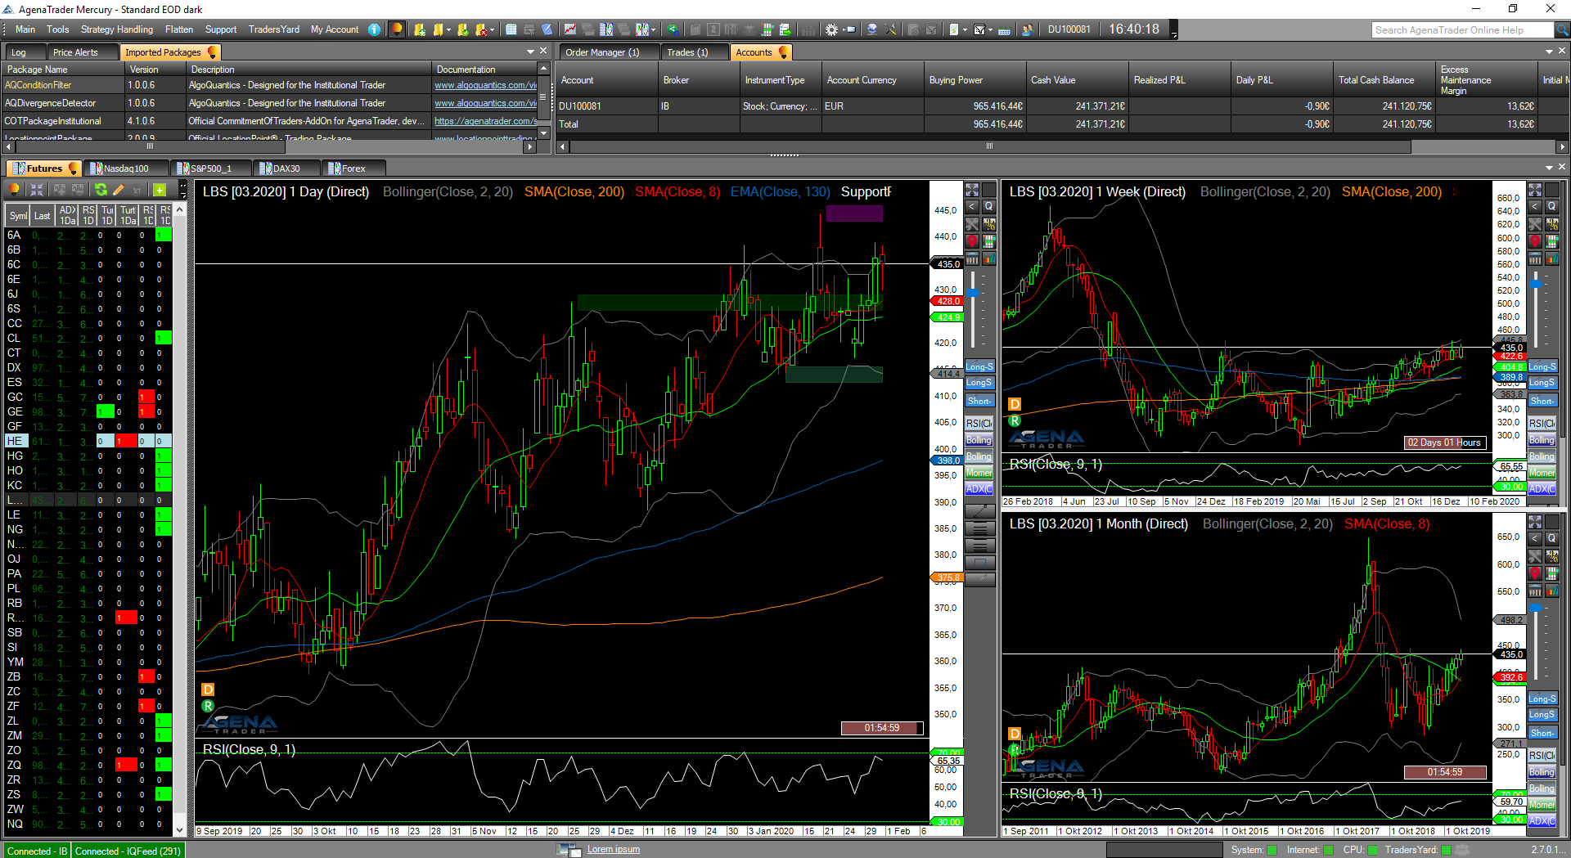Toggle the first Long-S button in daily chart

pos(979,366)
